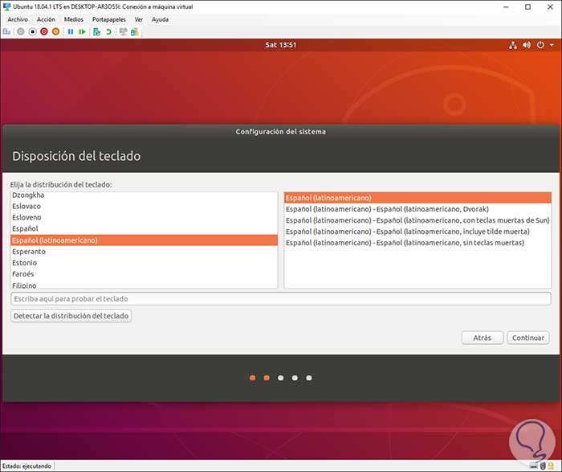Select Filipino keyboard layout
The width and height of the screenshot is (562, 472).
point(144,285)
